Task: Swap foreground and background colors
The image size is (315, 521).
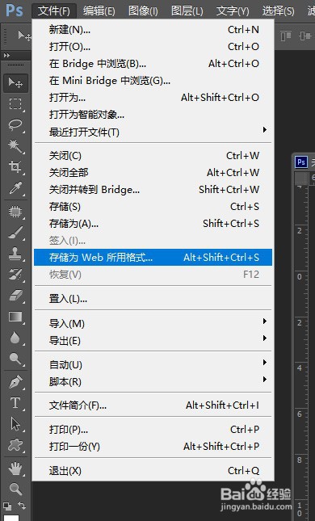Action: point(22,506)
